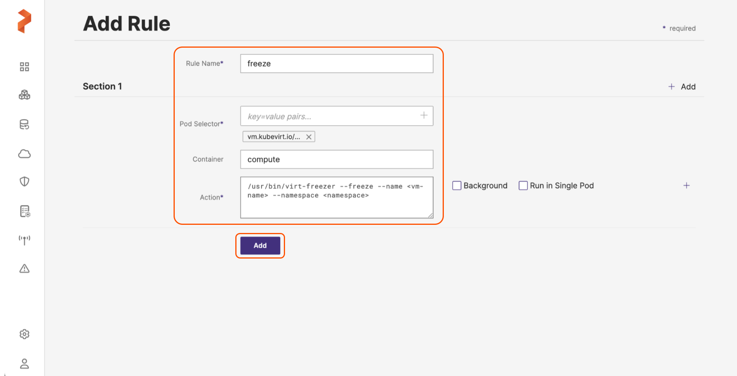Open the settings gear icon
Image resolution: width=737 pixels, height=376 pixels.
point(24,334)
